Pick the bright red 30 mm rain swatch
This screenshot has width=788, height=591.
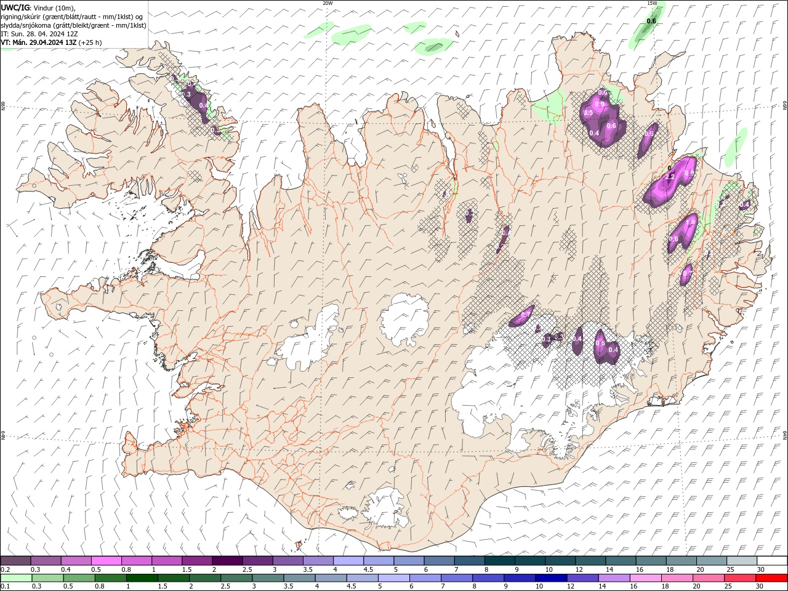pos(771,578)
